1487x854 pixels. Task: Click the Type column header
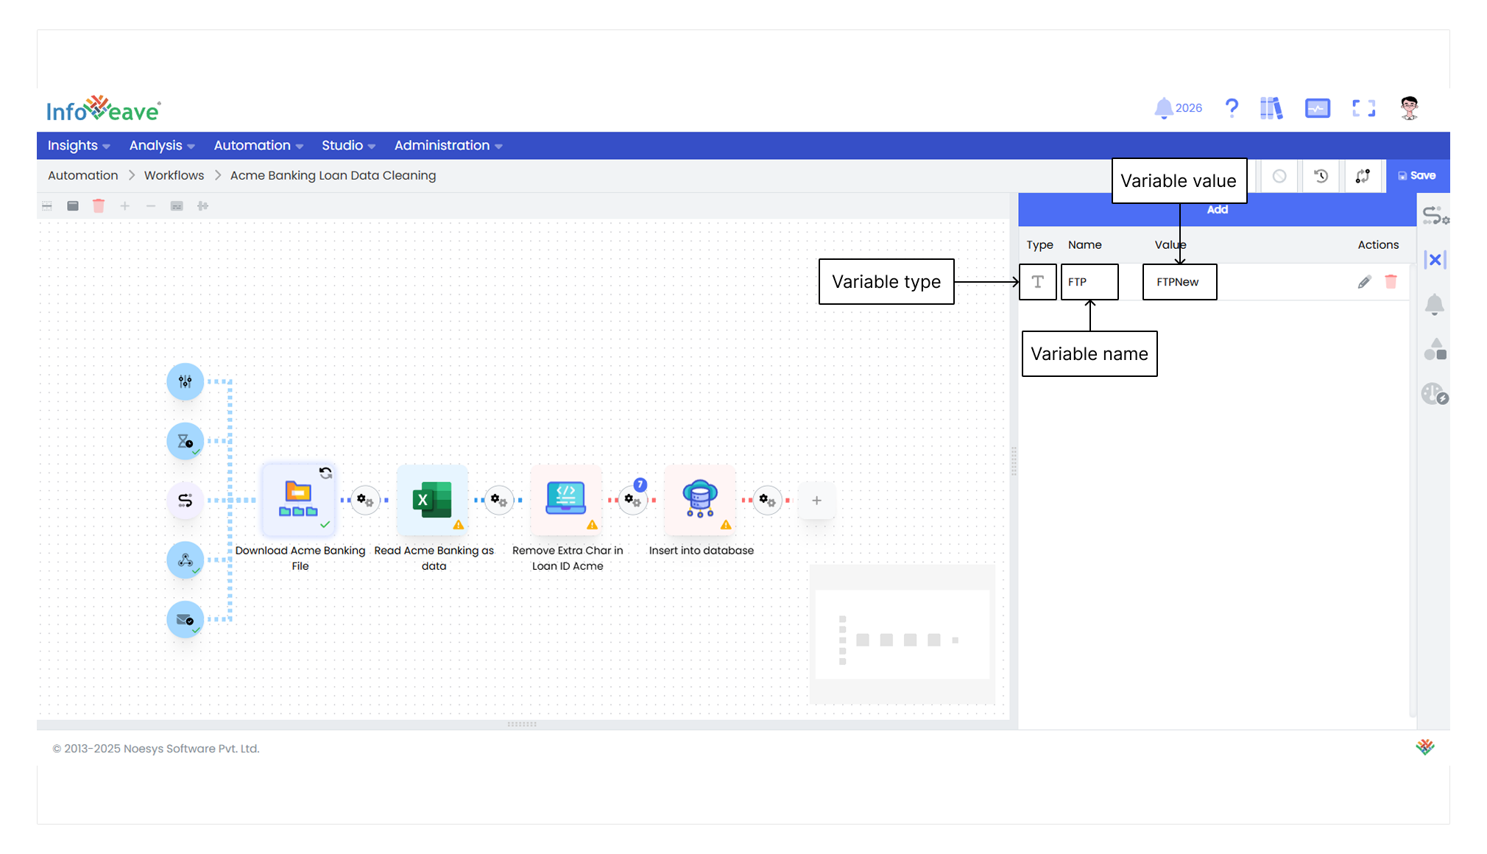(1039, 245)
